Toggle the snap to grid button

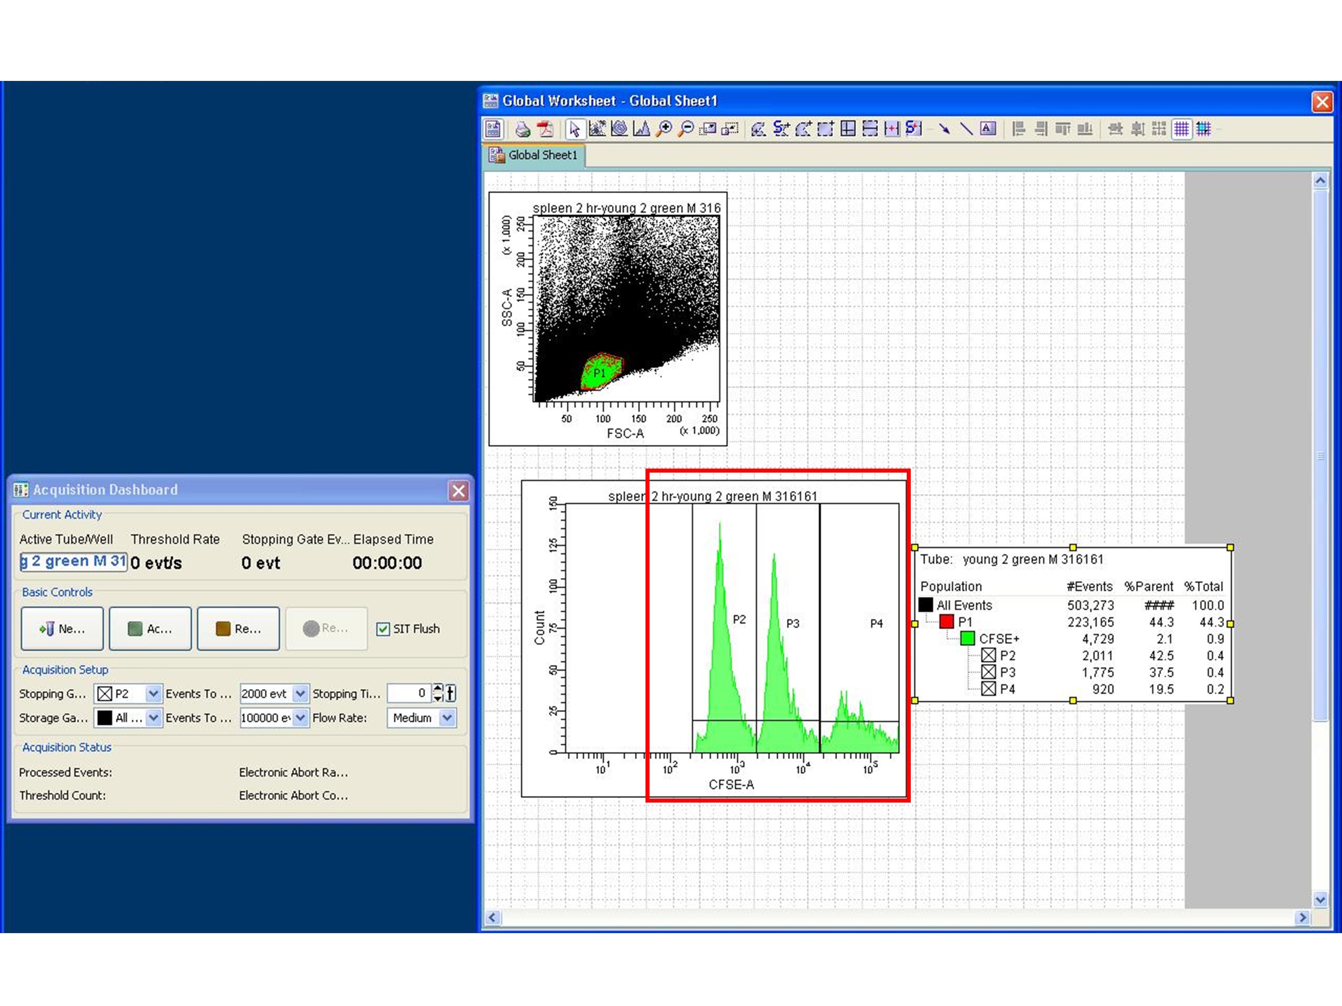coord(1204,129)
